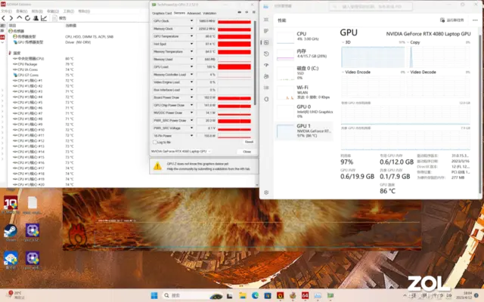484x302 pixels.
Task: Open the GPU-Z screenshot camera icon
Action: [x=239, y=12]
